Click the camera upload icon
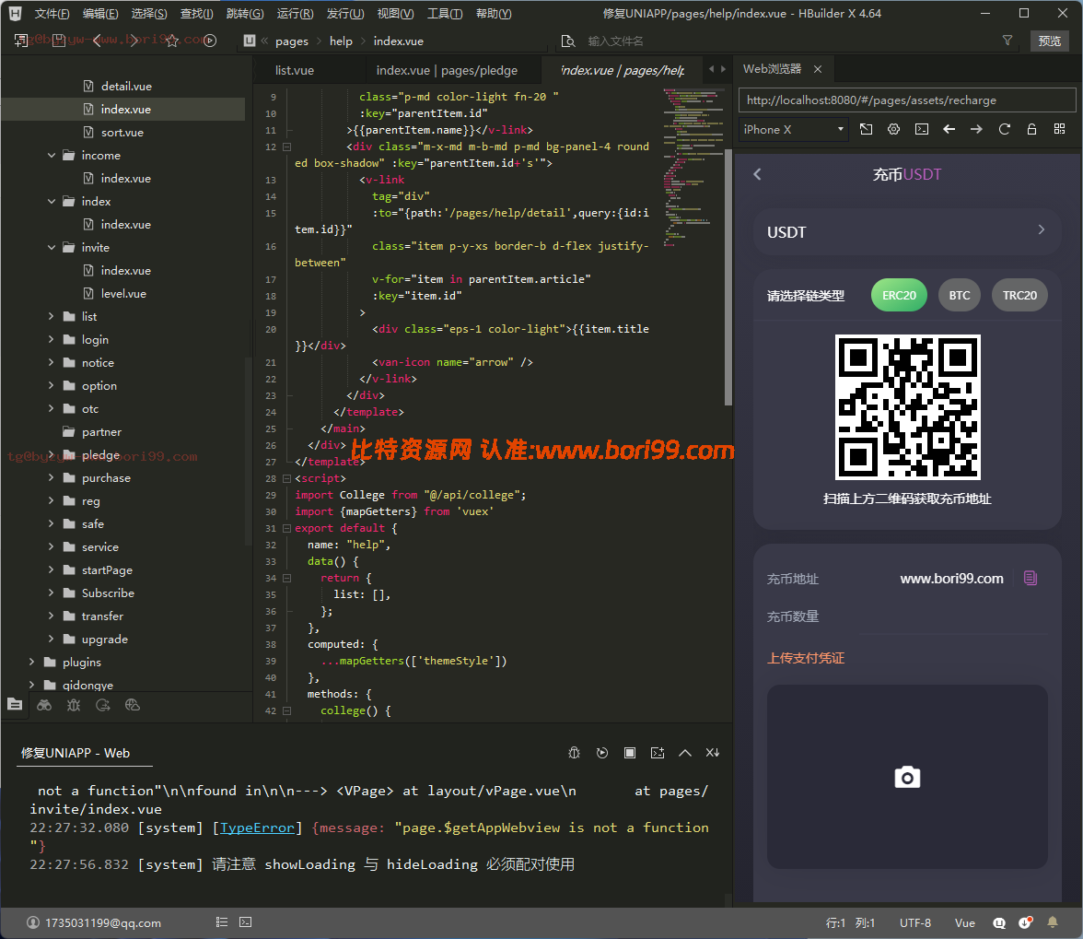This screenshot has width=1083, height=939. (908, 778)
